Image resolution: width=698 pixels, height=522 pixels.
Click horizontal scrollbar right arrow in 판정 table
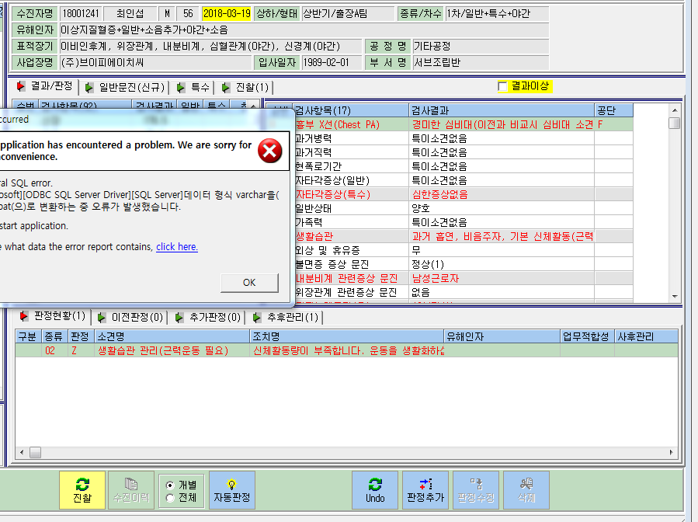pos(672,453)
